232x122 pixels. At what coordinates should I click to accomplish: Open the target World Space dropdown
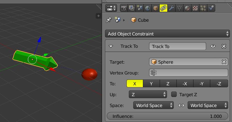153,105
